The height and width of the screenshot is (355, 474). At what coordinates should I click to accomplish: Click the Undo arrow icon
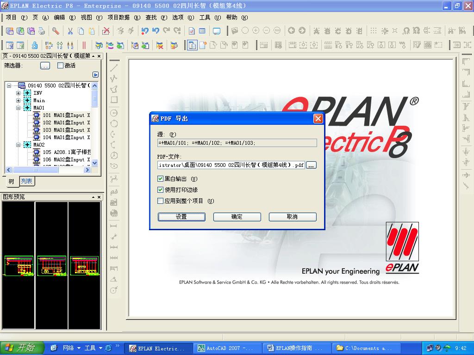(x=144, y=31)
